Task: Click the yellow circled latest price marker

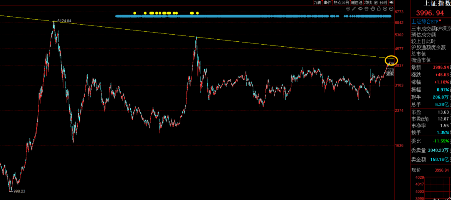Action: tap(391, 61)
